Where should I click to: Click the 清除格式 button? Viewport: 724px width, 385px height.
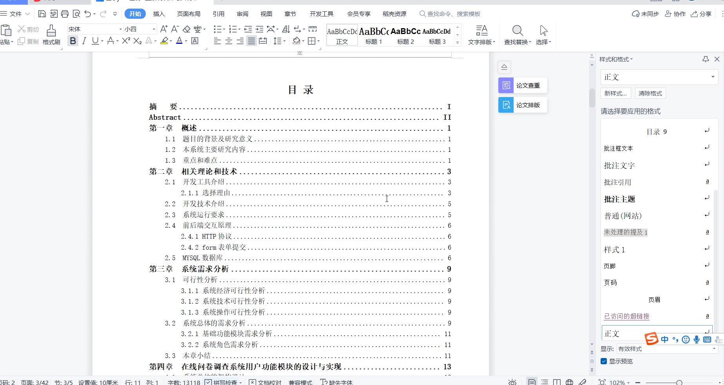pos(650,93)
